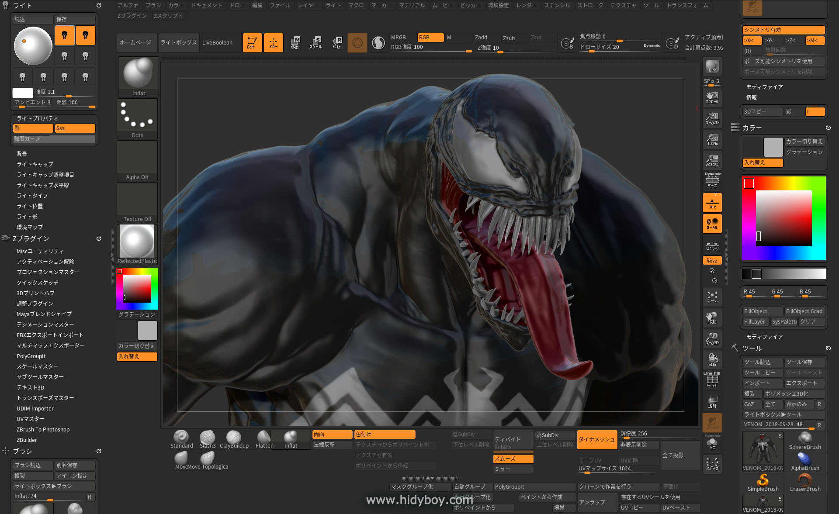
Task: Toggle the Zadd button
Action: [486, 38]
